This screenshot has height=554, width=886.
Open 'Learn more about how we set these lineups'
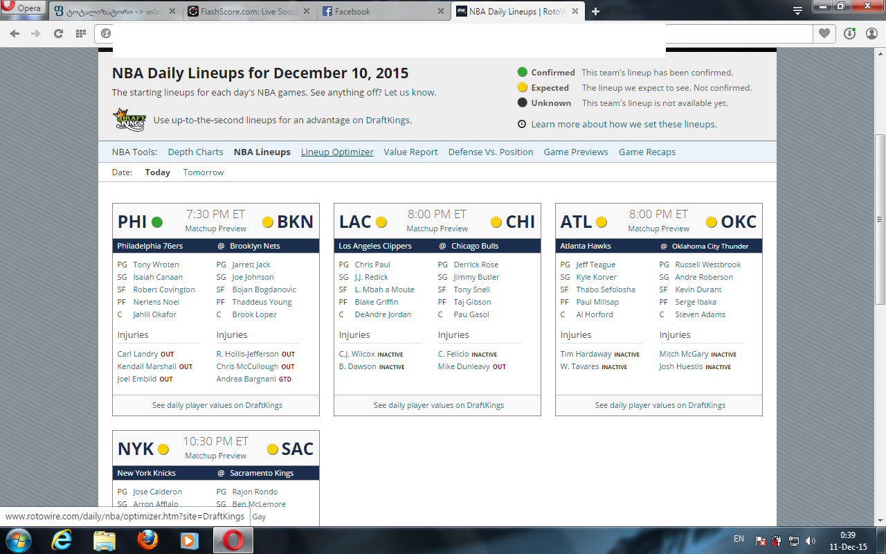(624, 125)
